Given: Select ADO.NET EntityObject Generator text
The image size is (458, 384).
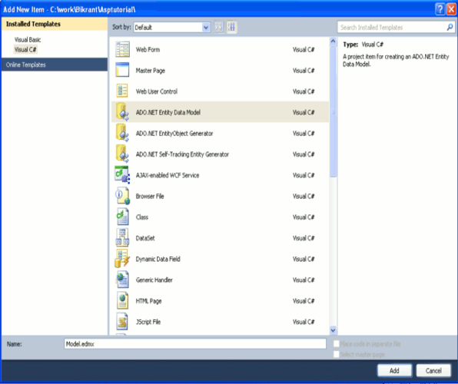Looking at the screenshot, I should coord(174,133).
